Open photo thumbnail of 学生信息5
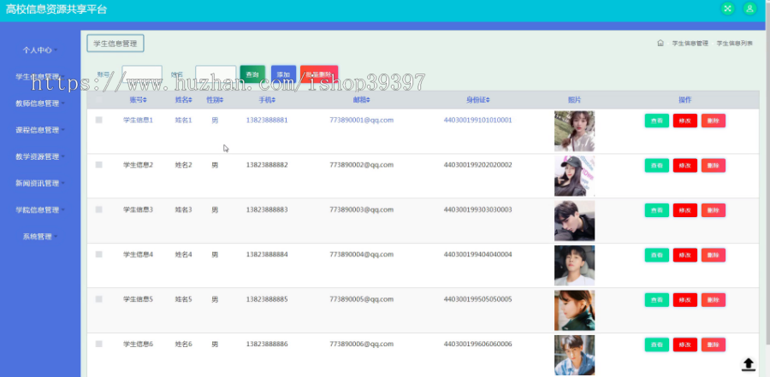Viewport: 770px width, 377px height. (575, 310)
